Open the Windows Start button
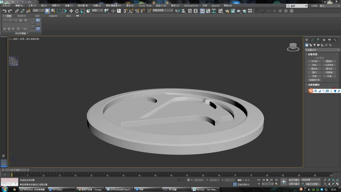This screenshot has height=192, width=341. 5,189
